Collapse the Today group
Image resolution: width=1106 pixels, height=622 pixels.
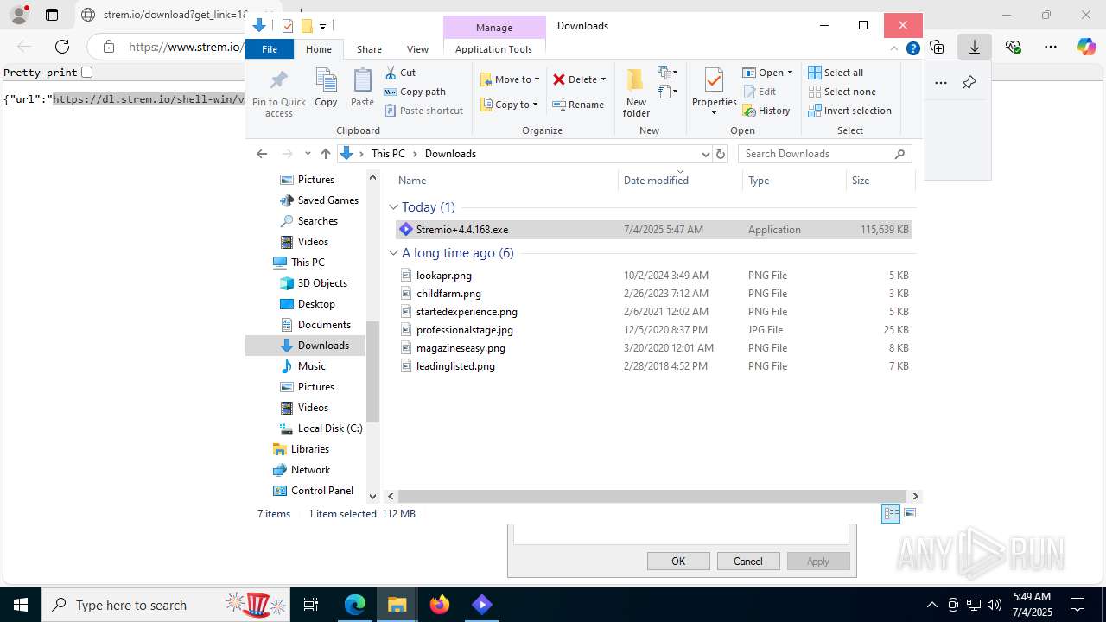tap(393, 207)
